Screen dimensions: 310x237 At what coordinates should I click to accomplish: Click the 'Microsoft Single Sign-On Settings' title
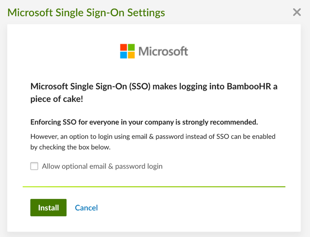point(86,13)
